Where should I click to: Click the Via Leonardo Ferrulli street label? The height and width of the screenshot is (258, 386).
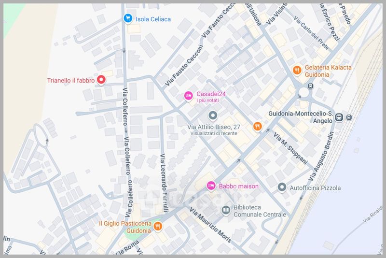coord(164,183)
